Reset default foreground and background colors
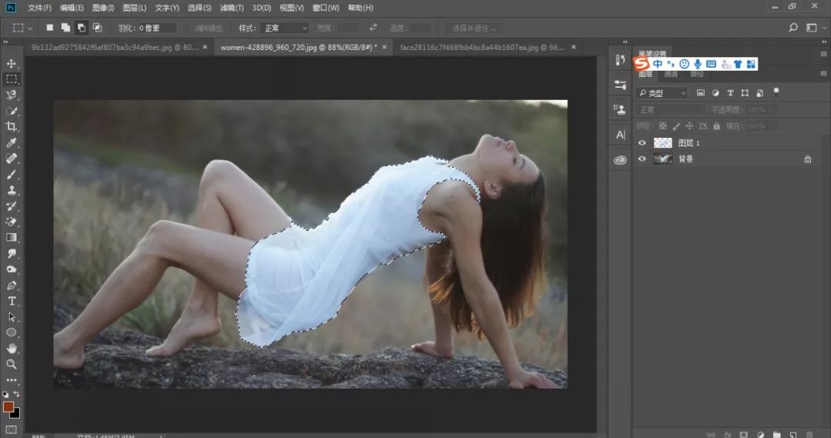 coord(5,395)
